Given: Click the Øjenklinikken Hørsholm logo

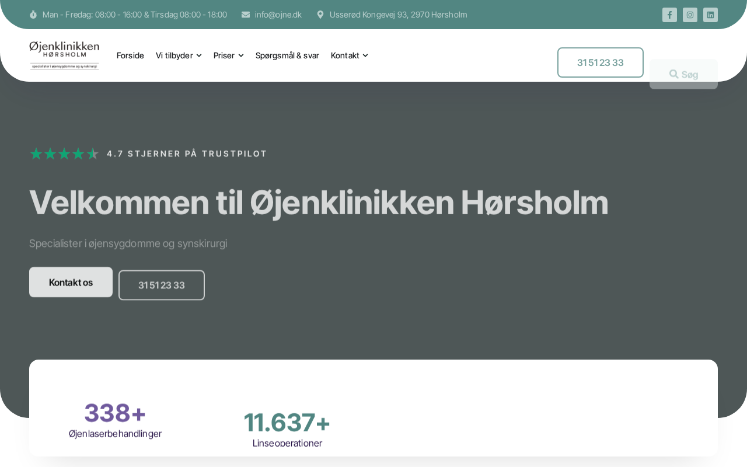Looking at the screenshot, I should click(x=64, y=55).
